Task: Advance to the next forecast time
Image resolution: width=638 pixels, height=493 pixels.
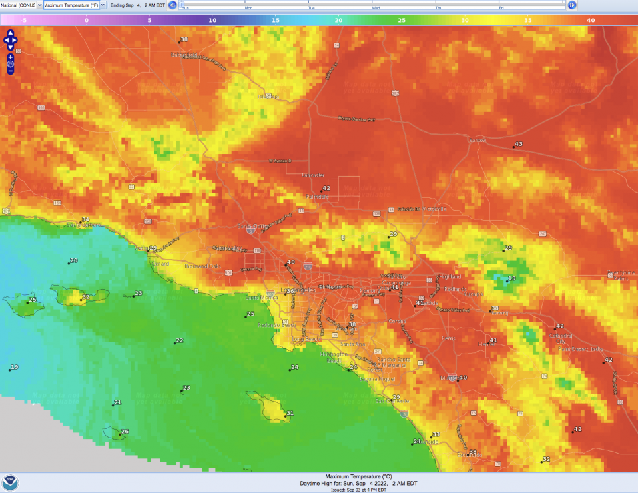Action: 572,5
